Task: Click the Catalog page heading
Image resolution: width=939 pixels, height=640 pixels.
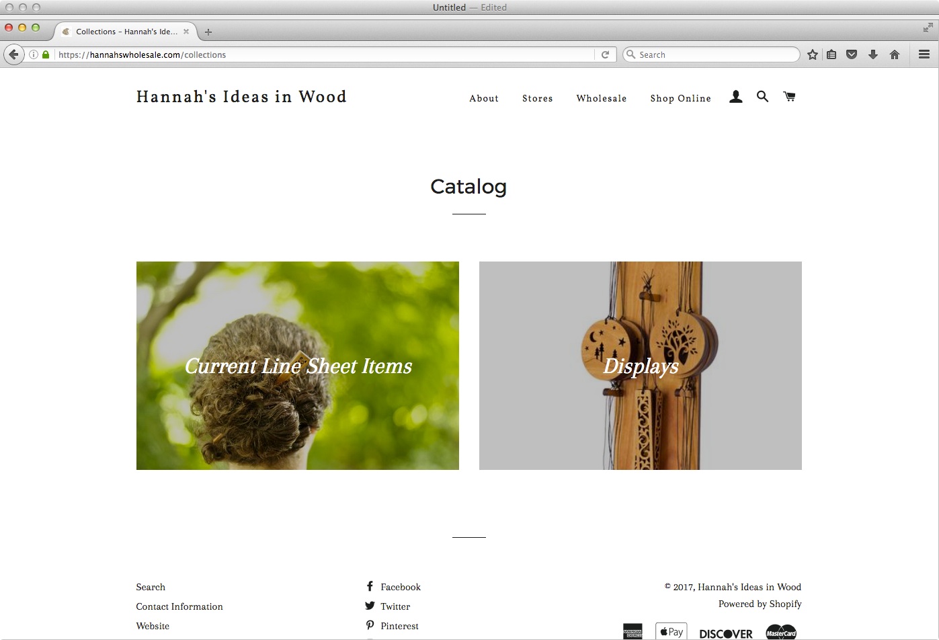Action: [468, 186]
